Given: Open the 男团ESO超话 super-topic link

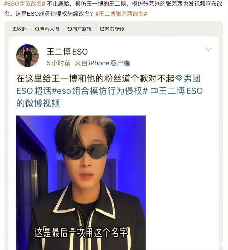Looking at the screenshot, I should click(x=108, y=85).
